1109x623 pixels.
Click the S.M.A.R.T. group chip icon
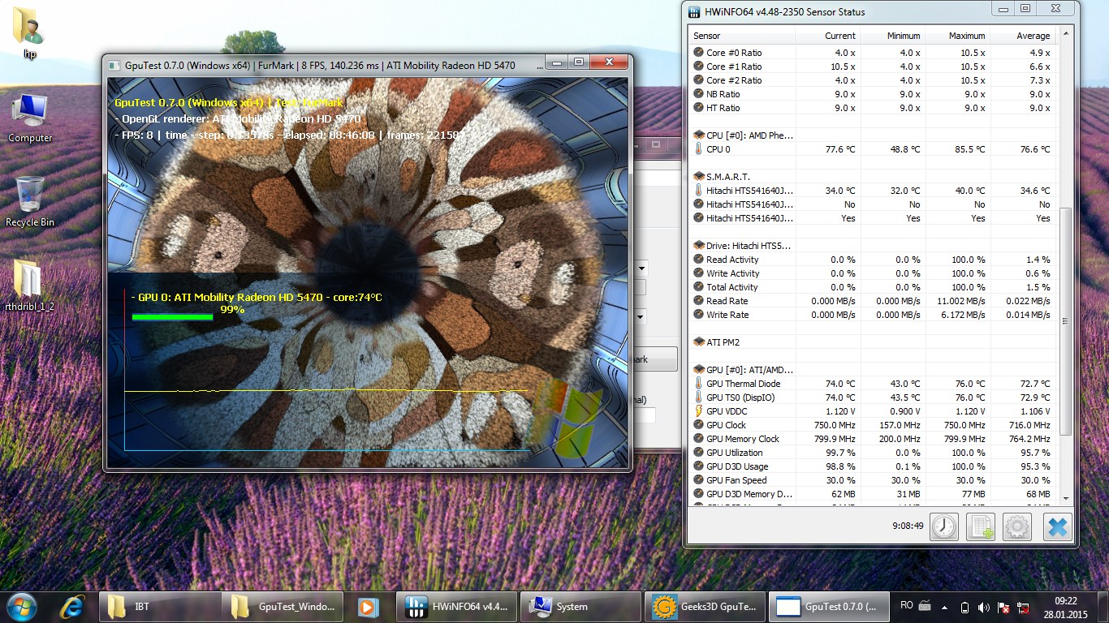point(698,177)
